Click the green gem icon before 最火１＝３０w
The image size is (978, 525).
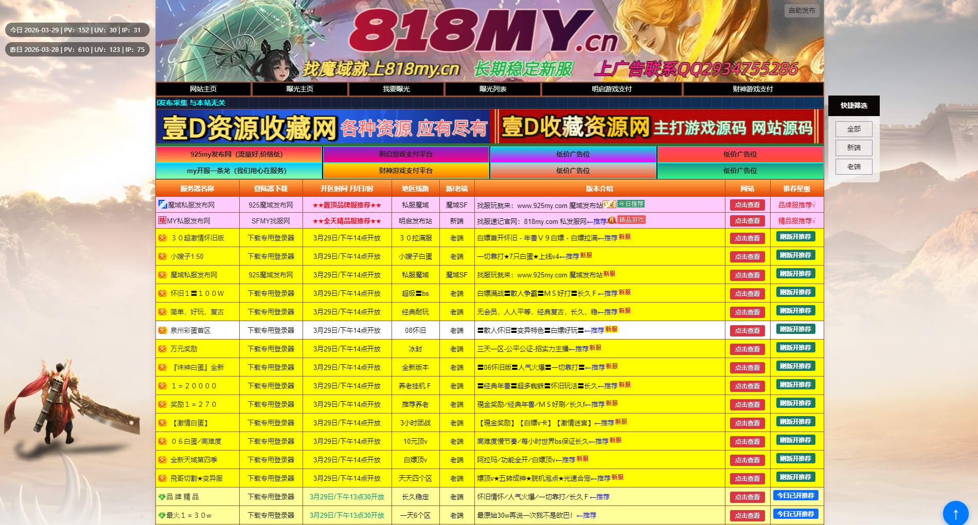point(162,515)
